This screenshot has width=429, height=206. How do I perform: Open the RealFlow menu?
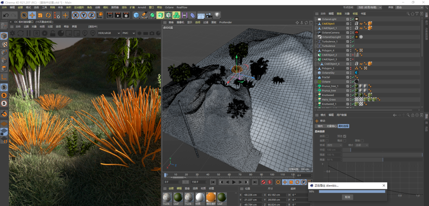[x=181, y=8]
